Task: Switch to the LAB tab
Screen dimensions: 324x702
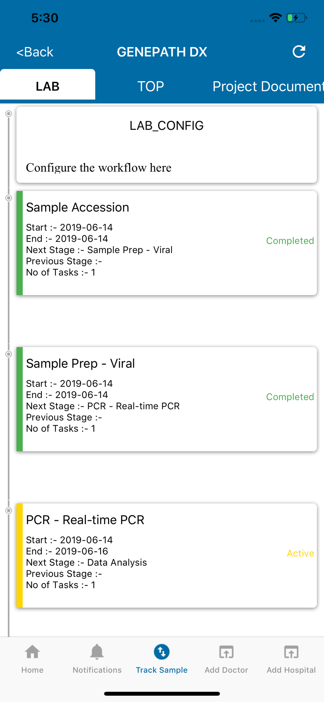Action: click(48, 86)
